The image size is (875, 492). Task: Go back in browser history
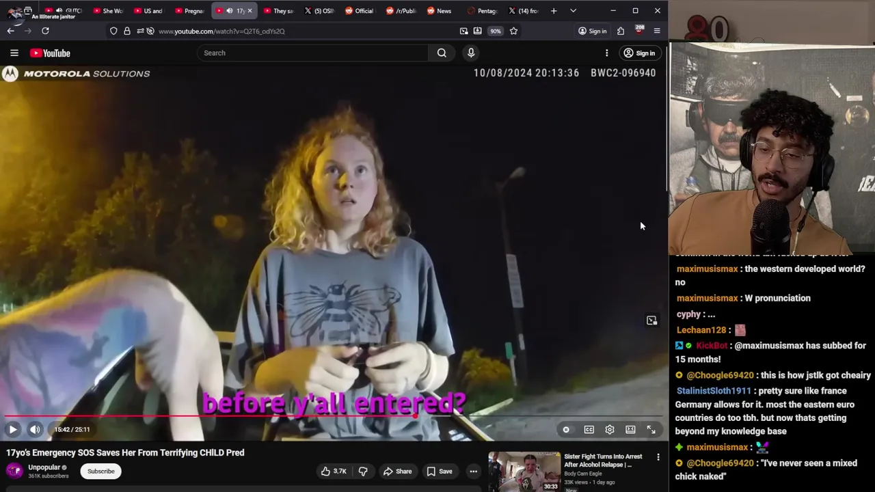(10, 31)
